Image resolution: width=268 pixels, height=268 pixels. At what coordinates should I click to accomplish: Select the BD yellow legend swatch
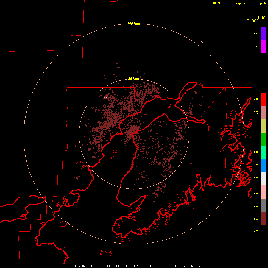point(263,126)
